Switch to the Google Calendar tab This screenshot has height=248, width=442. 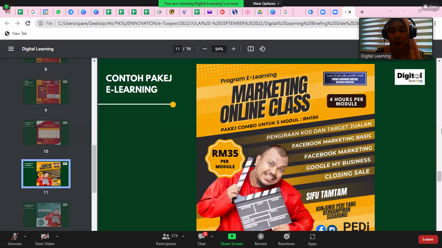pos(46,12)
